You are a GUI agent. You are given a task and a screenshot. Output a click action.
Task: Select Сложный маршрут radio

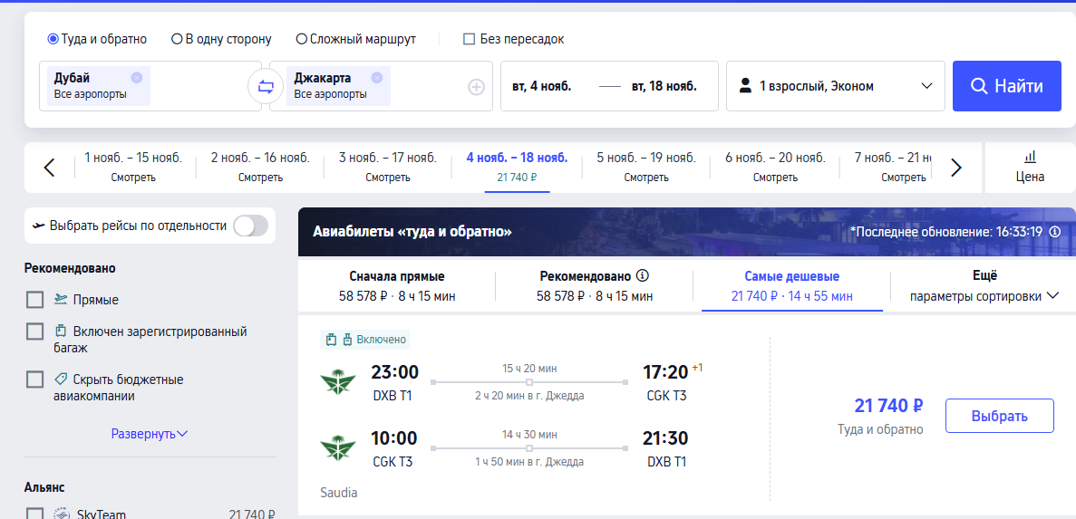(x=301, y=39)
